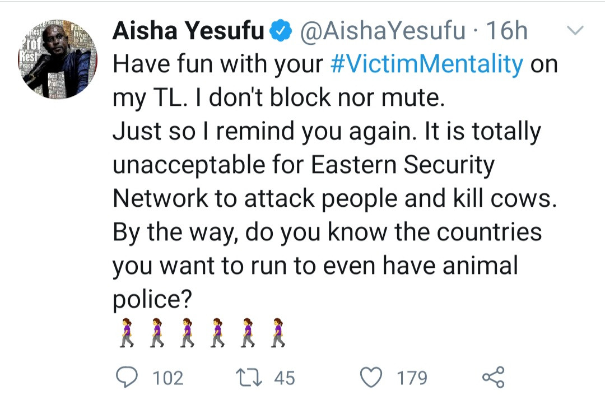Click the reply speech bubble icon
The image size is (605, 395).
coord(128,377)
